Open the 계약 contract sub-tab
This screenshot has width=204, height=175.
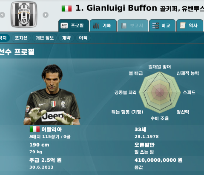(66, 38)
